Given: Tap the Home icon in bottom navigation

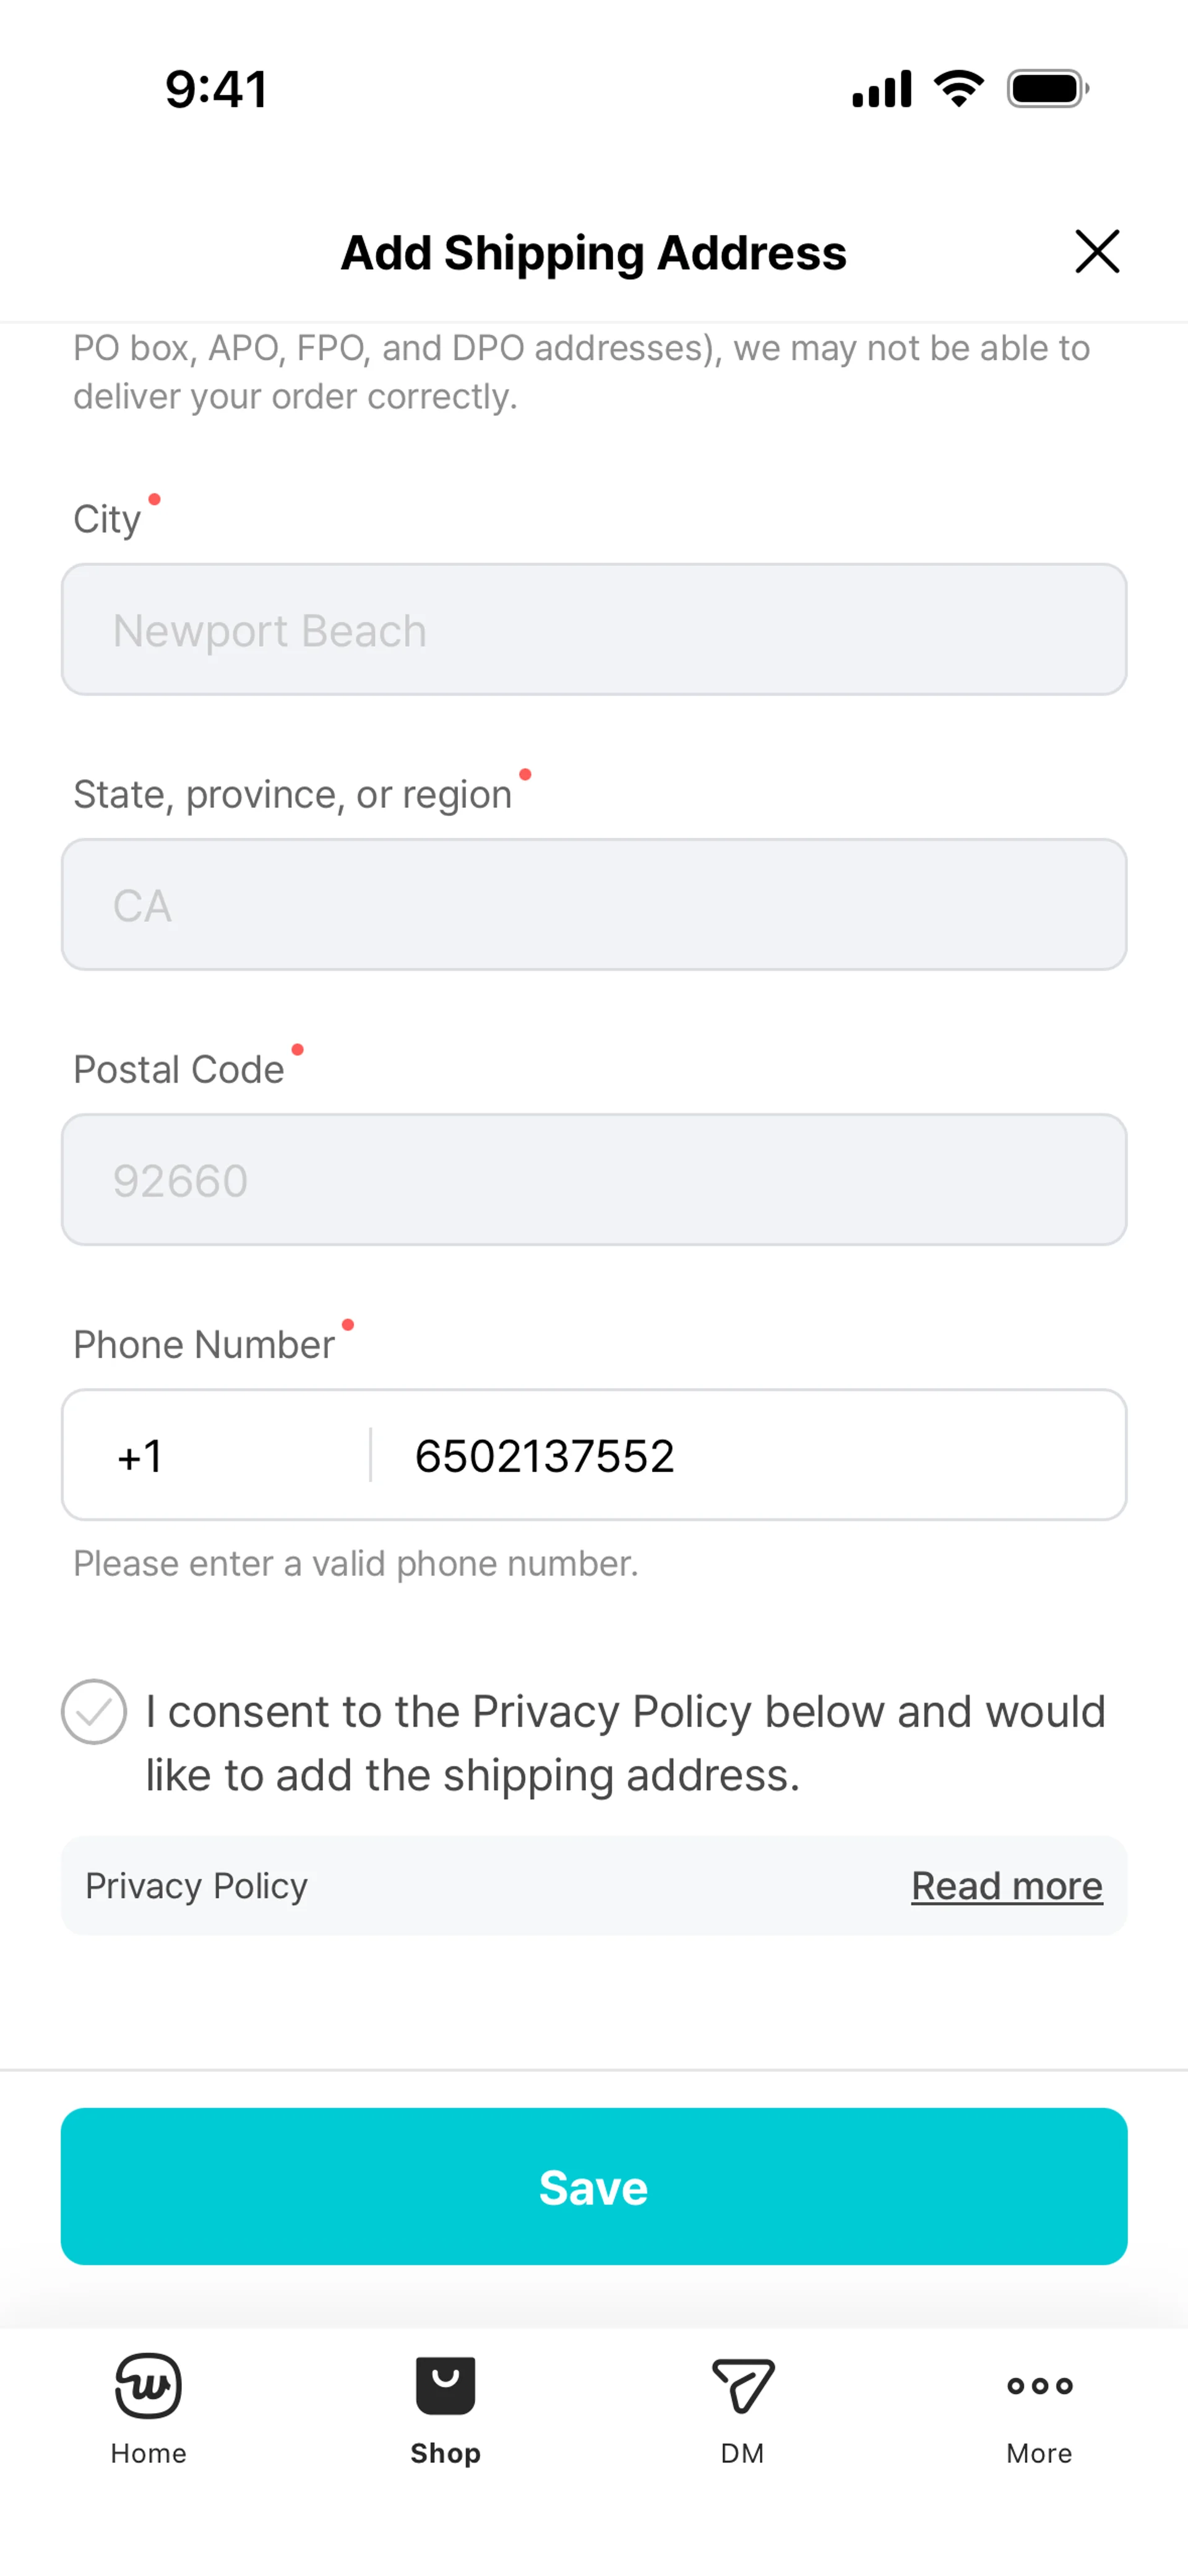Looking at the screenshot, I should click(148, 2386).
